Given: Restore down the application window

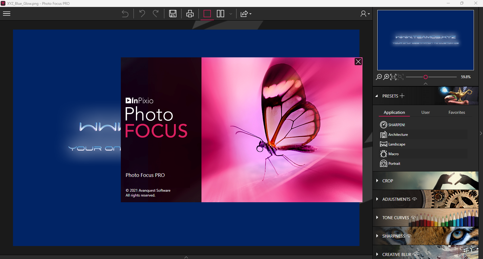Looking at the screenshot, I should (x=462, y=3).
